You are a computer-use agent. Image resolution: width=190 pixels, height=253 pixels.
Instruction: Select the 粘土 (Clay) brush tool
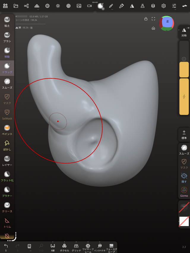[x=7, y=21]
